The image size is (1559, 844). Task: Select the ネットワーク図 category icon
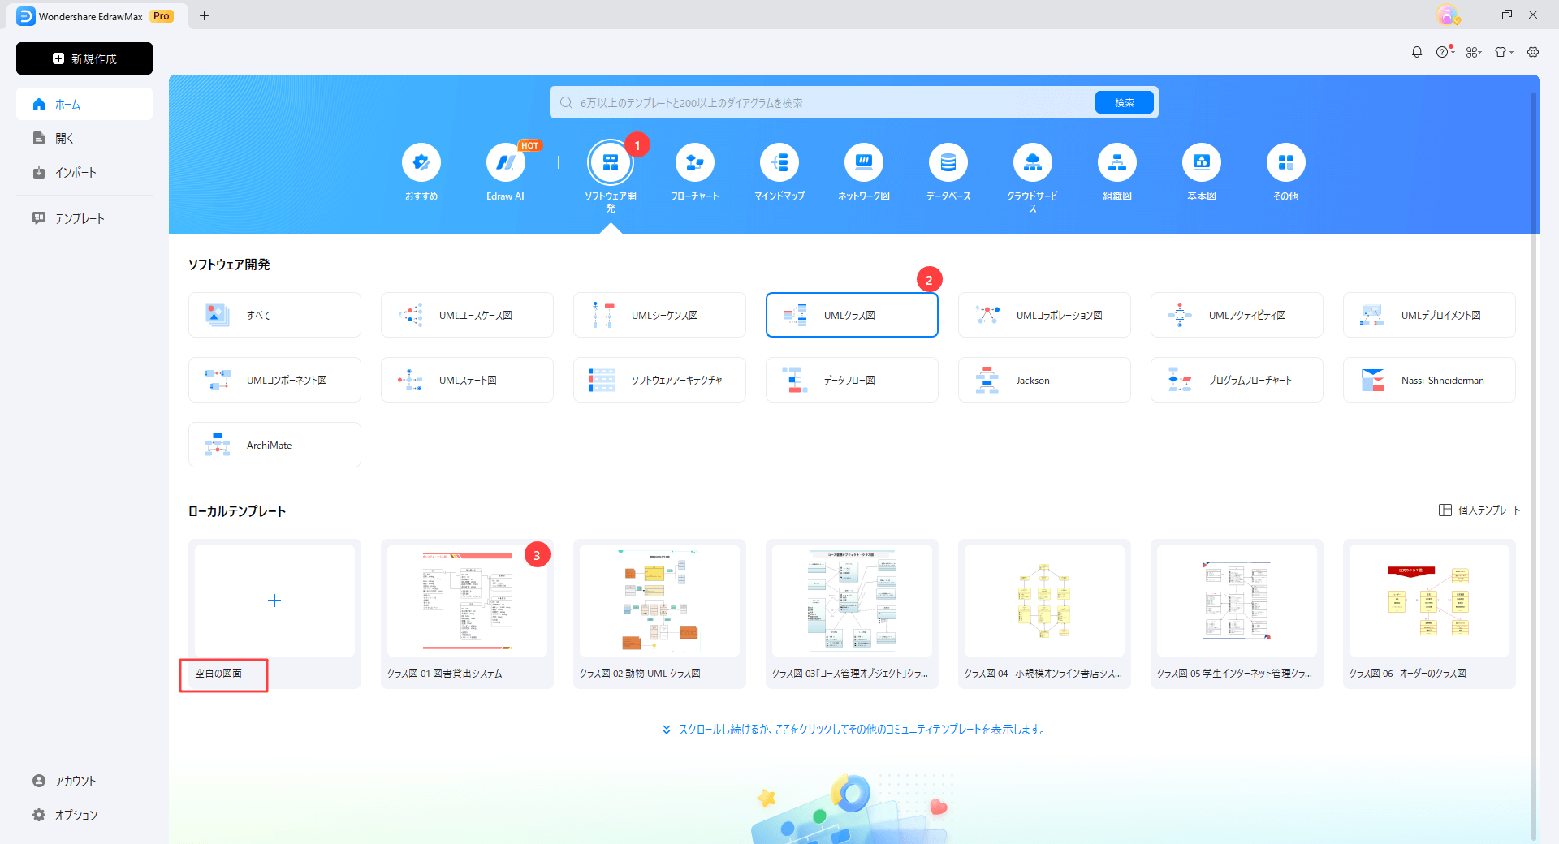tap(864, 163)
